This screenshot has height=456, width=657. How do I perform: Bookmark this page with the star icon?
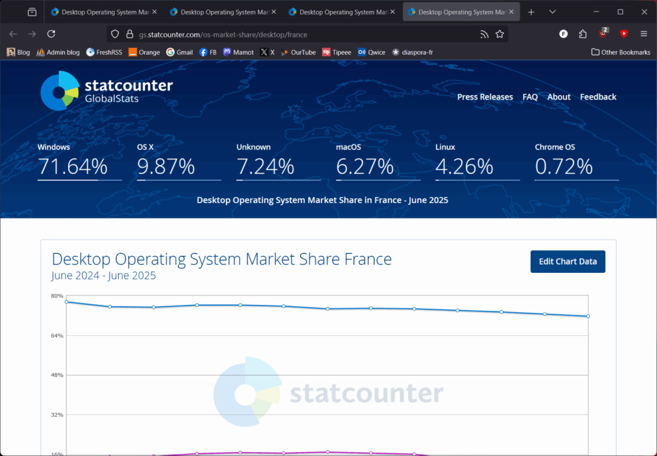(500, 34)
